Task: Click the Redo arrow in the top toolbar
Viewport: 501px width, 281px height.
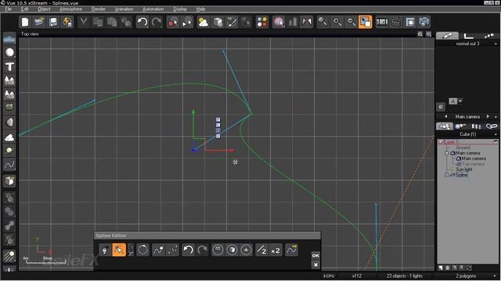Action: tap(157, 22)
